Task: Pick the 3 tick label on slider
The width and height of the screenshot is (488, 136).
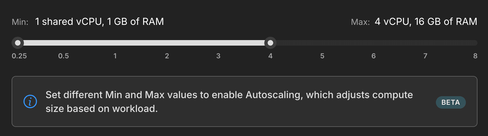Action: coord(218,56)
